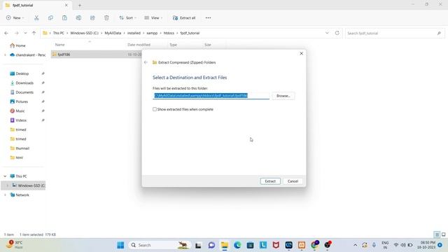Go back using Explorer back arrow

pyautogui.click(x=6, y=33)
